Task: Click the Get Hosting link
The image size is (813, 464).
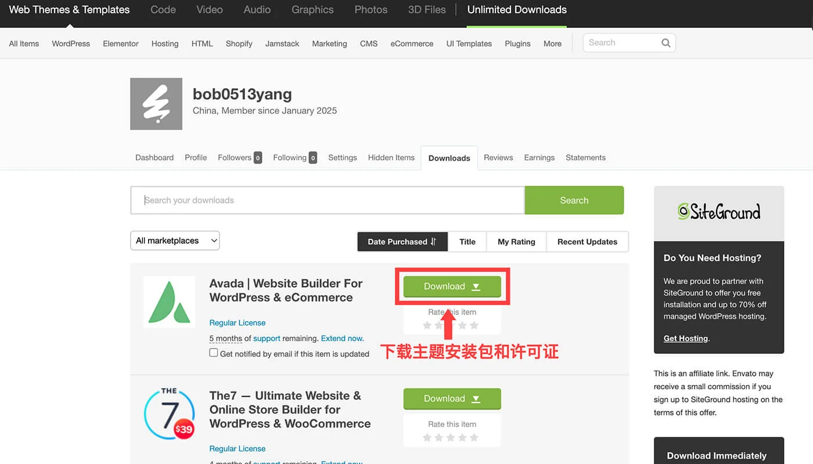Action: (x=685, y=339)
